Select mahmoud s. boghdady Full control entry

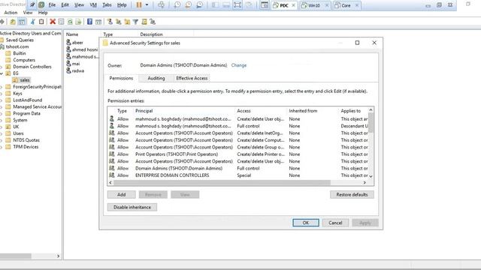(x=238, y=126)
